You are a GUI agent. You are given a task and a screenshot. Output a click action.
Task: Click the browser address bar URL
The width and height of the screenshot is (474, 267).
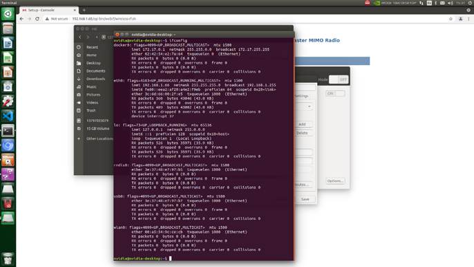[x=104, y=19]
